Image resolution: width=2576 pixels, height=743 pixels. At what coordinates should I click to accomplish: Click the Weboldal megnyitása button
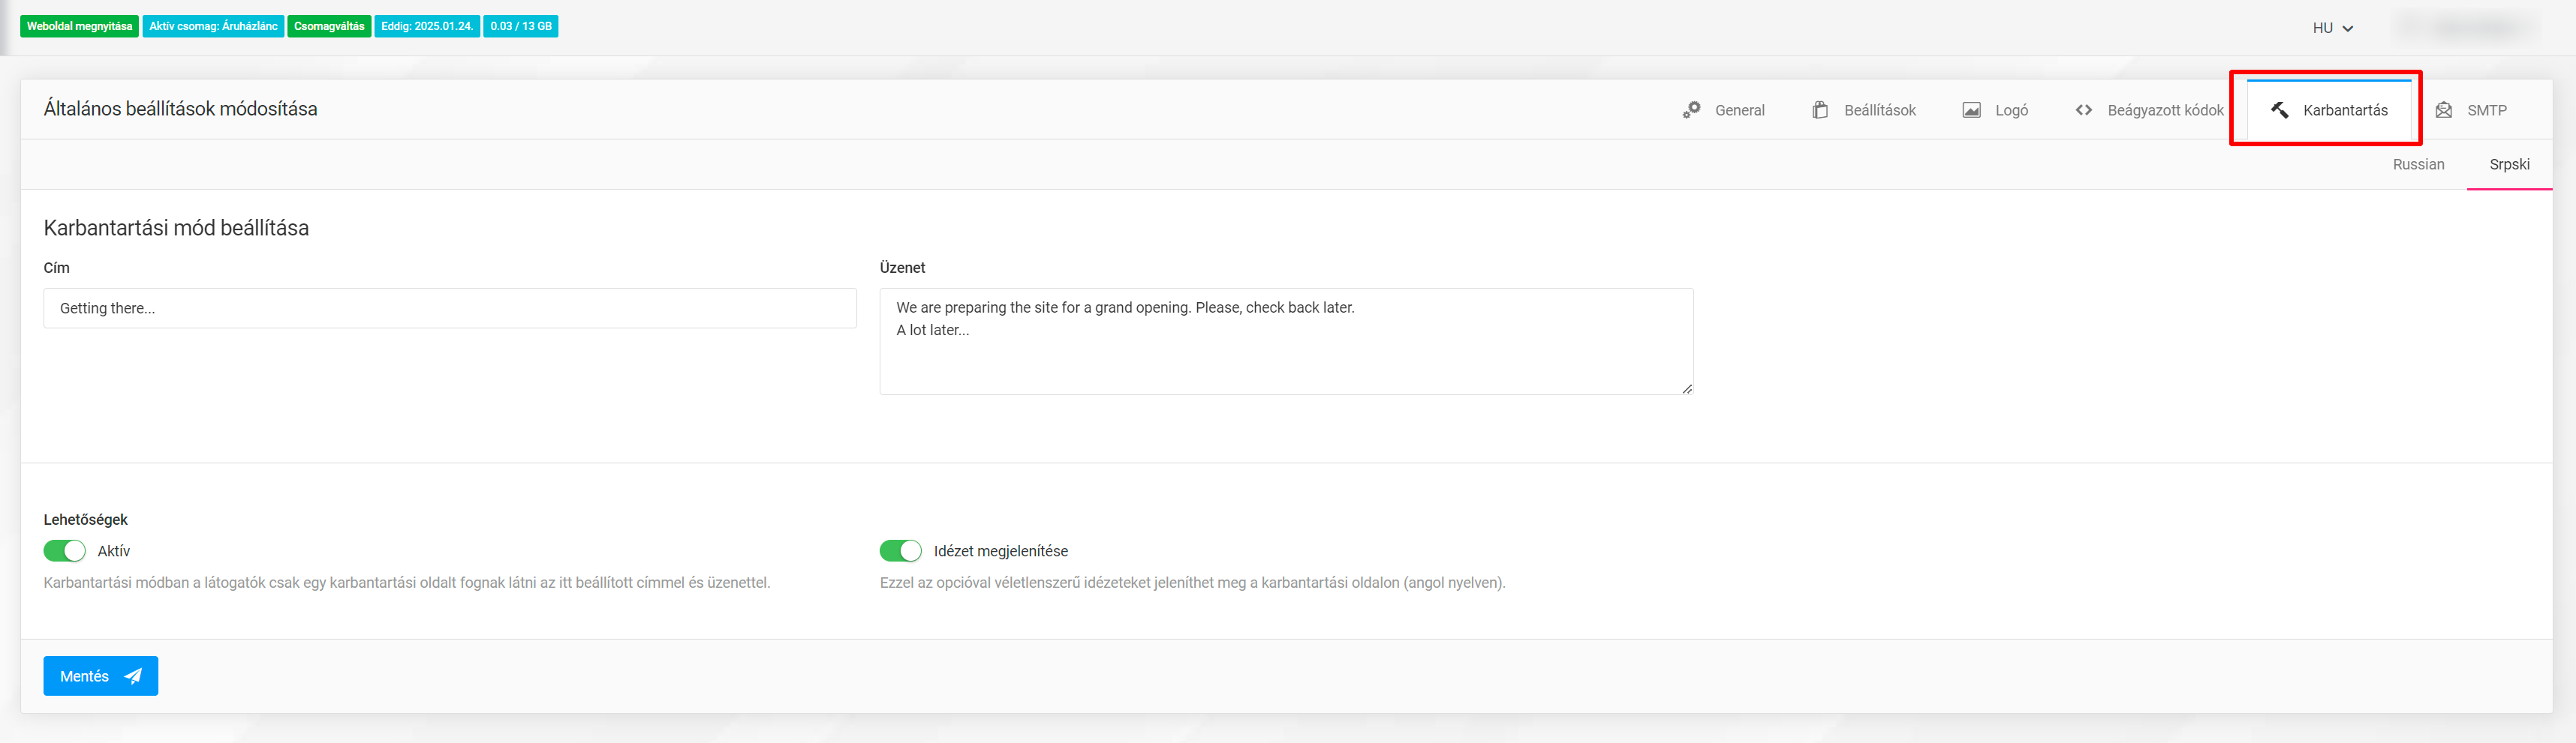(79, 26)
